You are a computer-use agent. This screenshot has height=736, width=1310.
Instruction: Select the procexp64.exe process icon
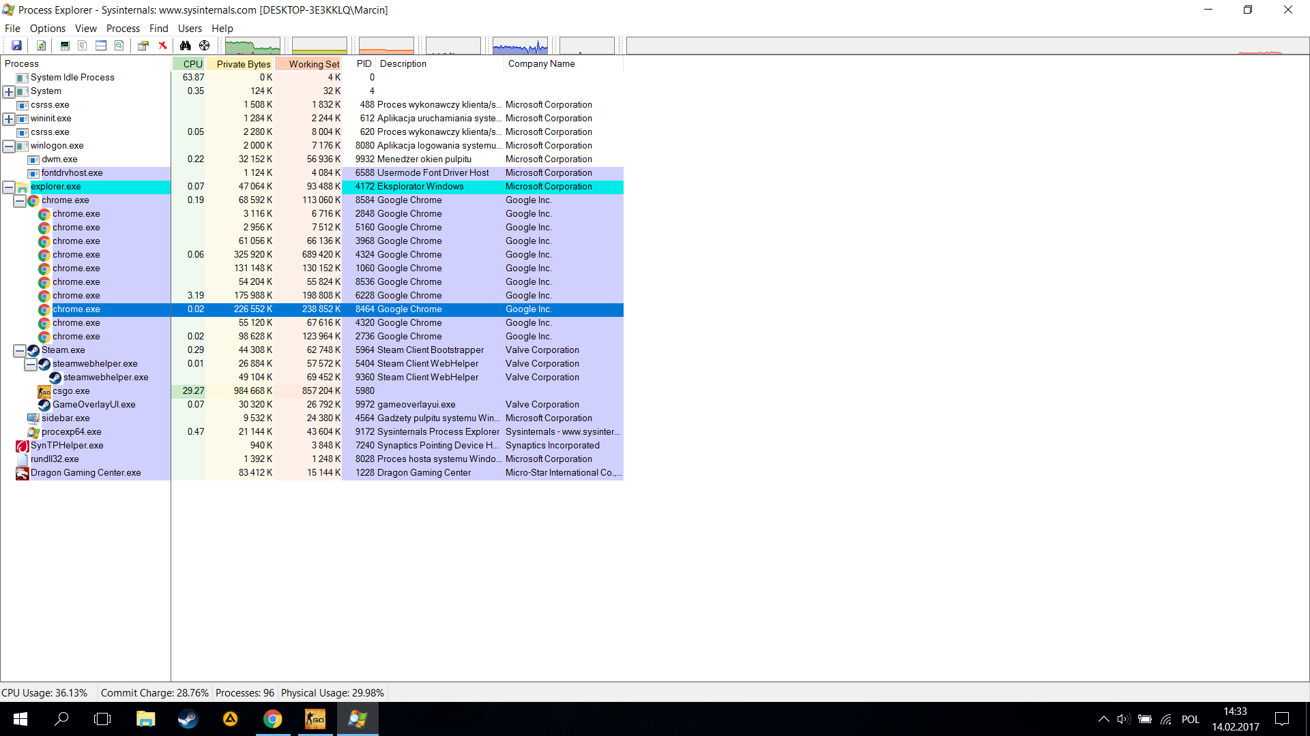[33, 432]
